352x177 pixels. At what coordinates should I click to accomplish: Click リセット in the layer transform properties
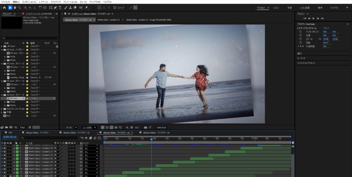click(326, 28)
